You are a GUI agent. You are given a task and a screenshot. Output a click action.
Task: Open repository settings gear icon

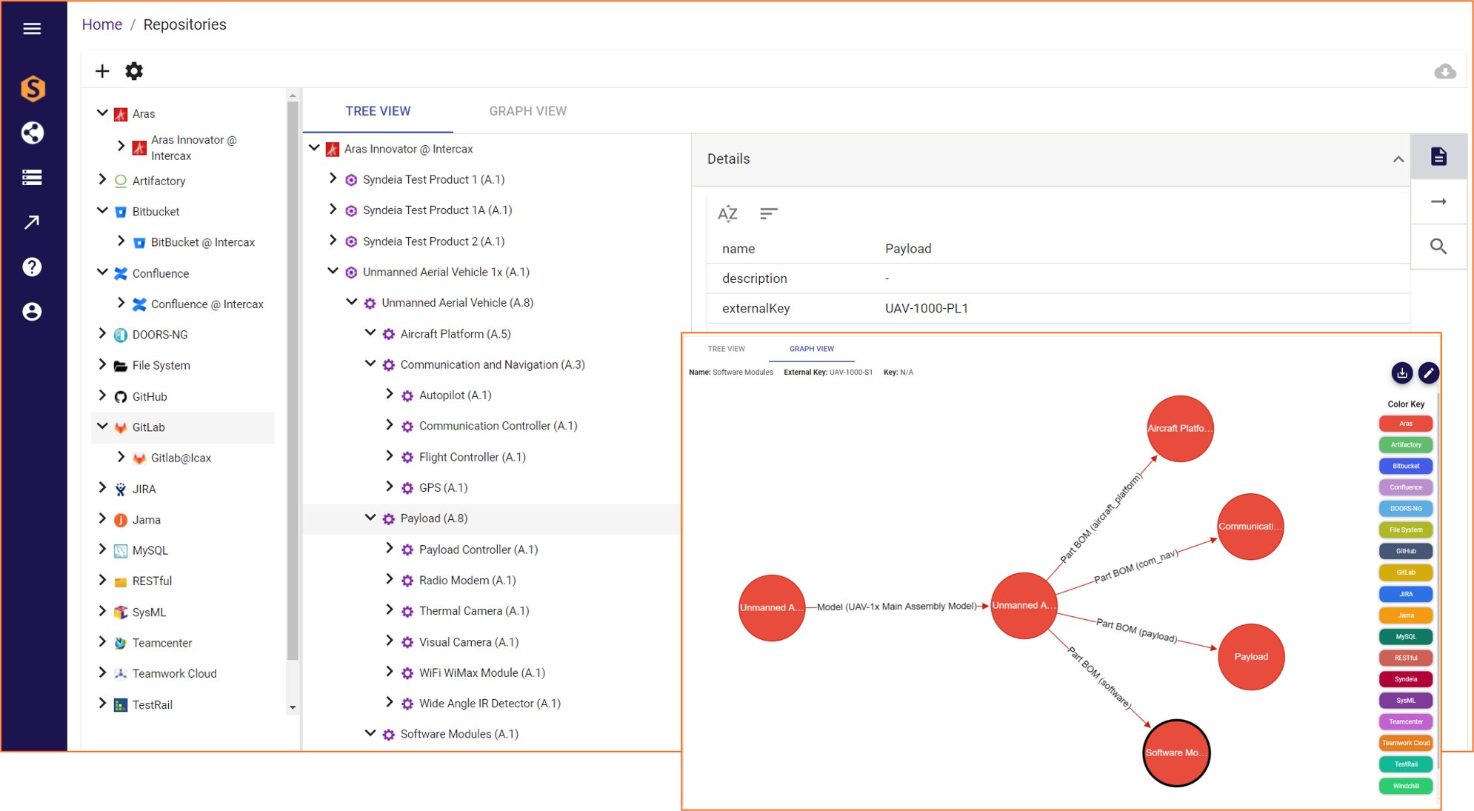tap(134, 71)
